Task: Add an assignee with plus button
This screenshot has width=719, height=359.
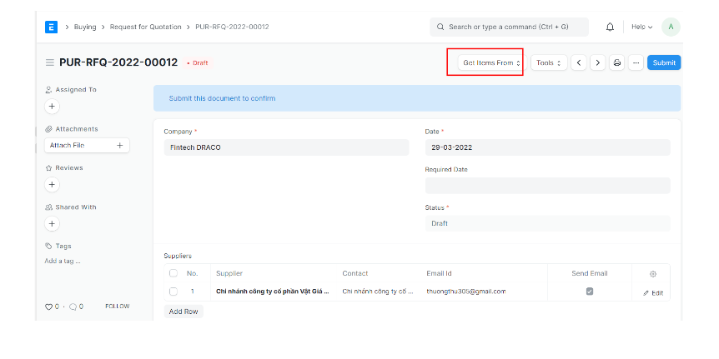Action: click(52, 107)
